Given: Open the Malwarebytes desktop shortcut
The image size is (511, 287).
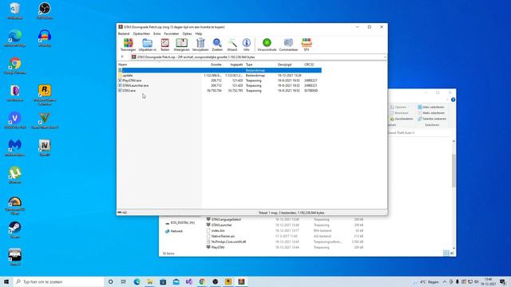Looking at the screenshot, I should [14, 148].
